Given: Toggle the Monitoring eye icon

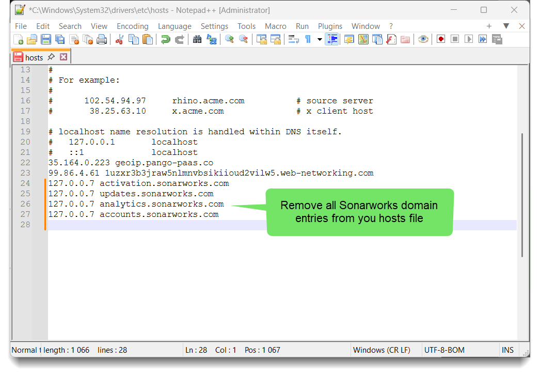Looking at the screenshot, I should tap(423, 39).
